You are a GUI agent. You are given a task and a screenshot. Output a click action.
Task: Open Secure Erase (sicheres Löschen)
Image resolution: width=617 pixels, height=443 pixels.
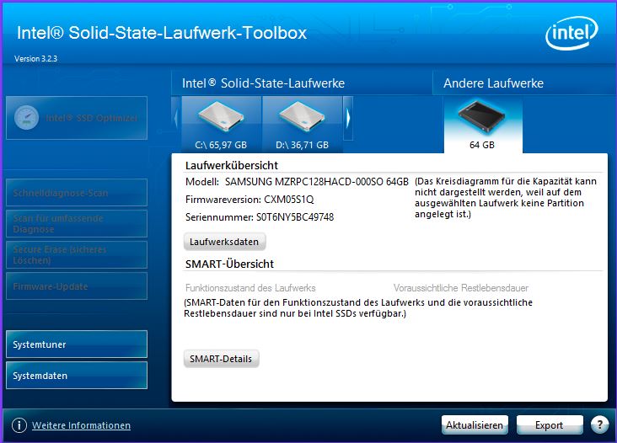pos(77,254)
